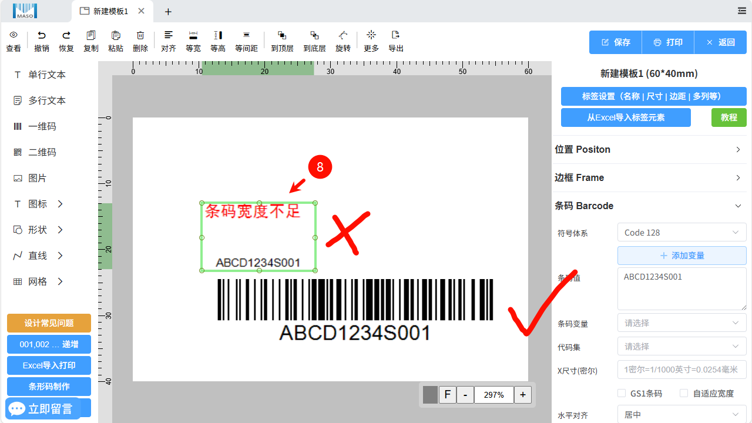
Task: Open 标签设置 label settings
Action: click(654, 96)
